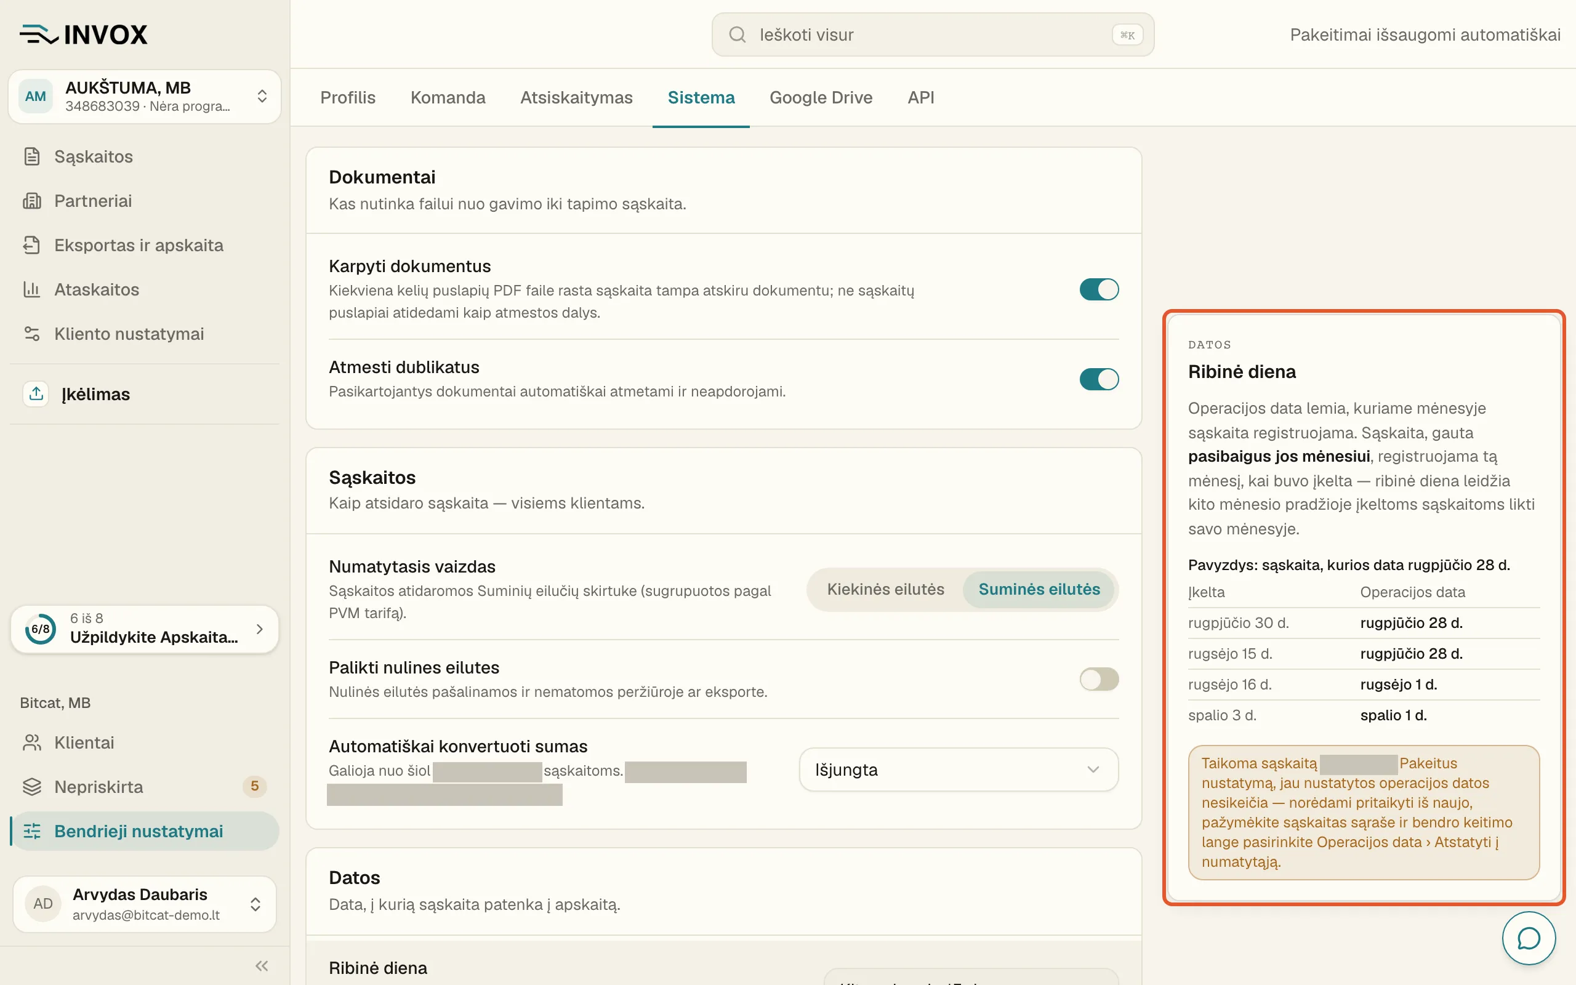Open the chat support bubble

pyautogui.click(x=1529, y=938)
